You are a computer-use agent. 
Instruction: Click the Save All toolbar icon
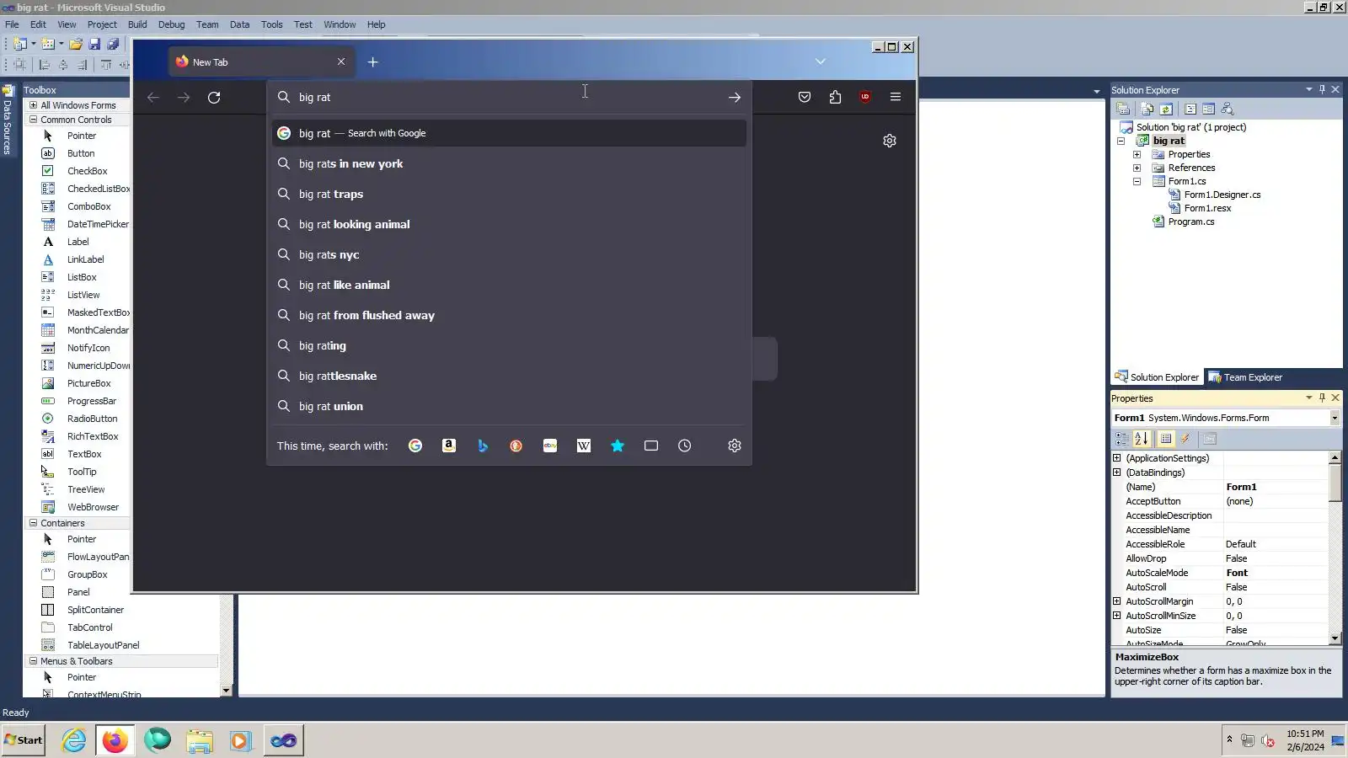[113, 44]
